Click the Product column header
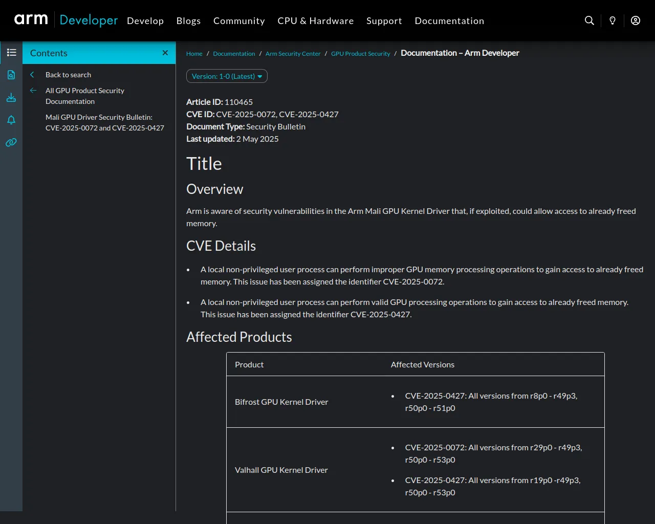655x524 pixels. (249, 364)
